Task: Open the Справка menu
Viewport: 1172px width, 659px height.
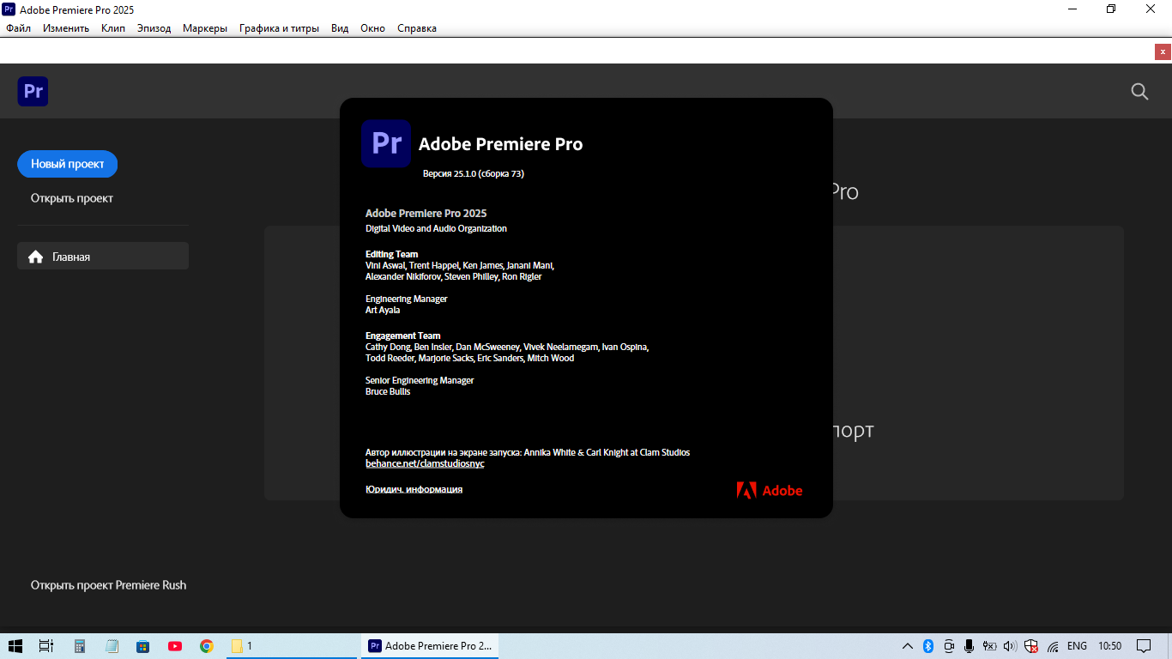Action: point(417,28)
